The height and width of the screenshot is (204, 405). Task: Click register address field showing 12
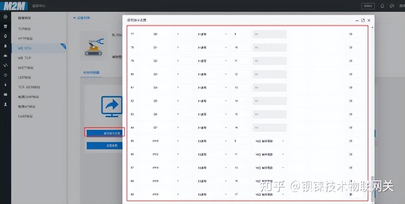click(241, 74)
